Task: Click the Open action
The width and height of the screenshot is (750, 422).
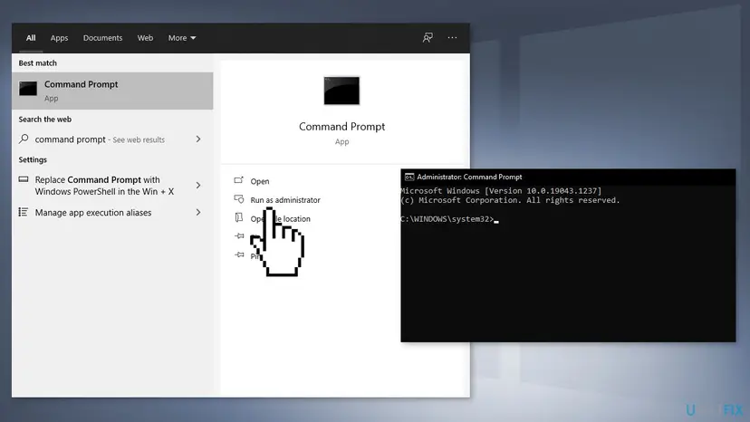Action: coord(260,181)
